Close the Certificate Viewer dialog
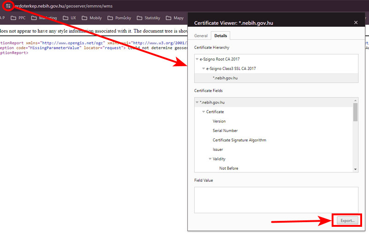This screenshot has height=236, width=369. click(x=356, y=23)
